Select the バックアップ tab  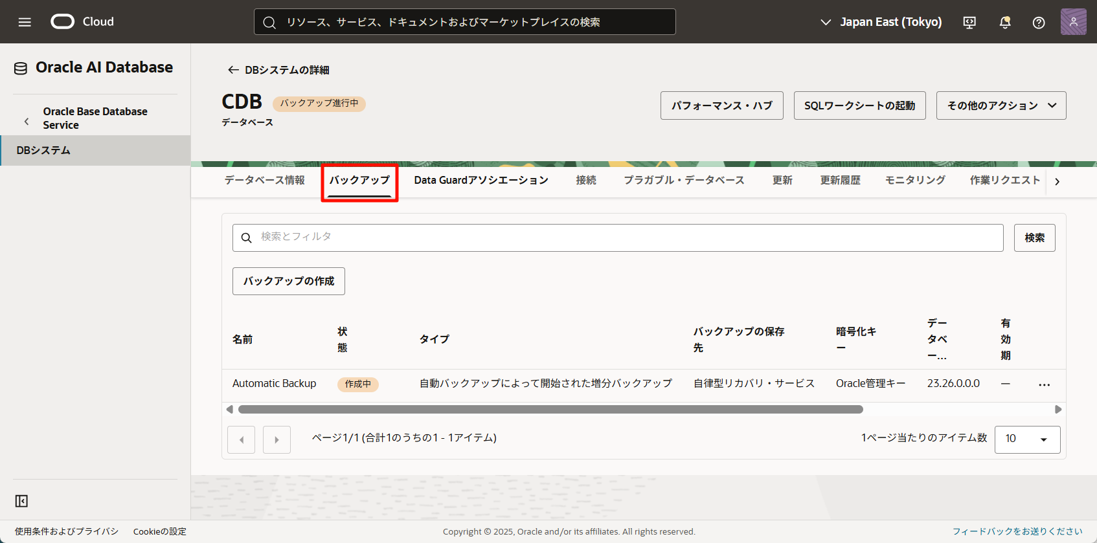tap(359, 180)
